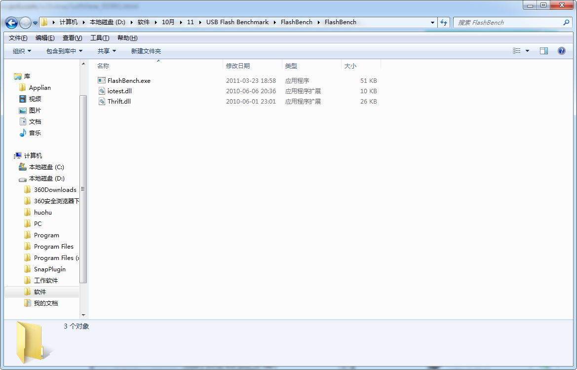Click the 51 KB size value
Screen dimensions: 577x370
(369, 80)
